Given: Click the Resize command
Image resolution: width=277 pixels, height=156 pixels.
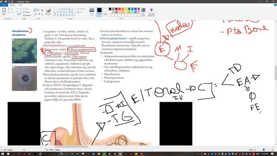Looking at the screenshot, I should pos(26,12).
